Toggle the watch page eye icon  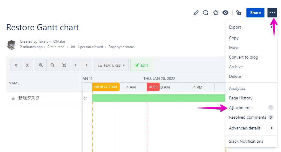225,13
